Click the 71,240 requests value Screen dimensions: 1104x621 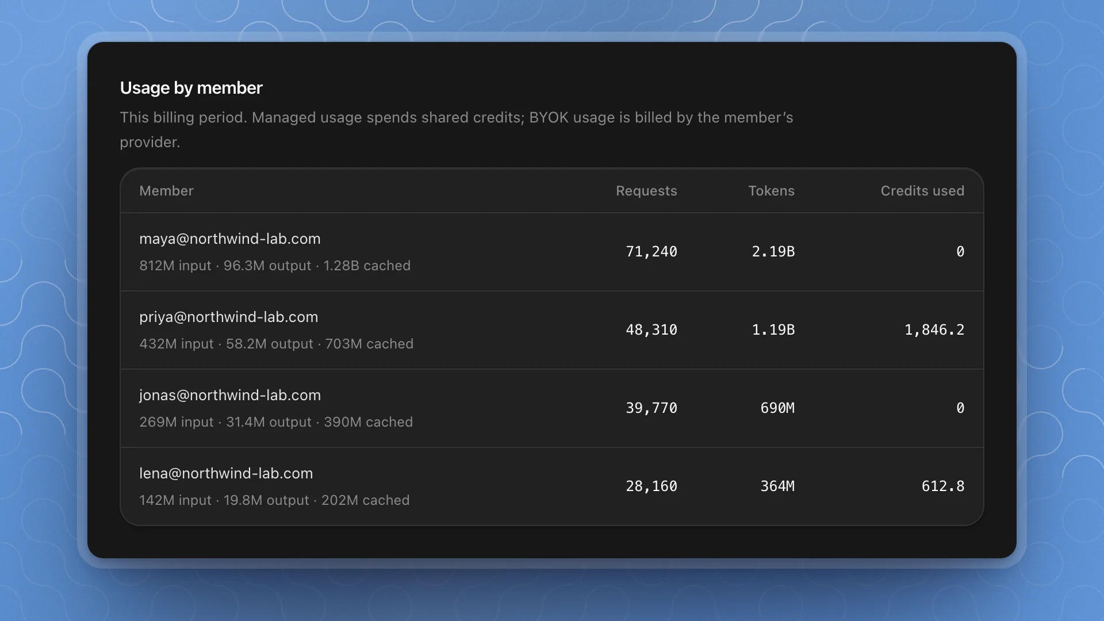[x=651, y=252]
